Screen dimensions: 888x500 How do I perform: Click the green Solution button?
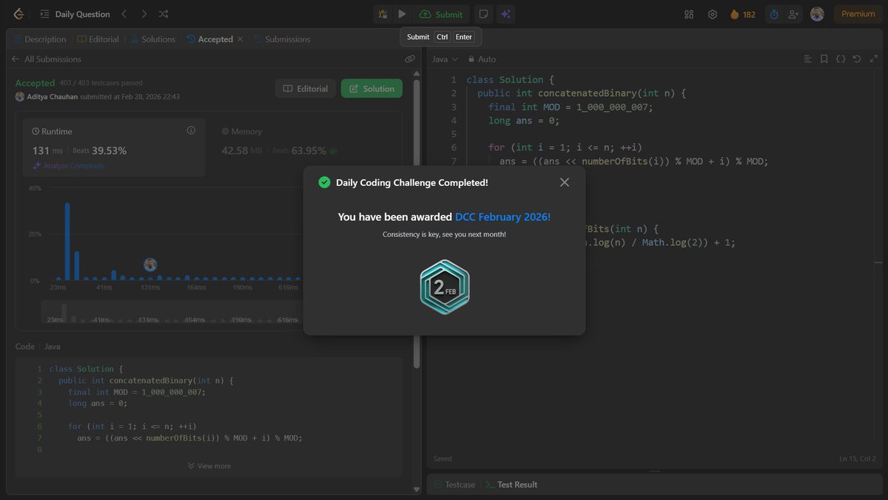coord(371,88)
